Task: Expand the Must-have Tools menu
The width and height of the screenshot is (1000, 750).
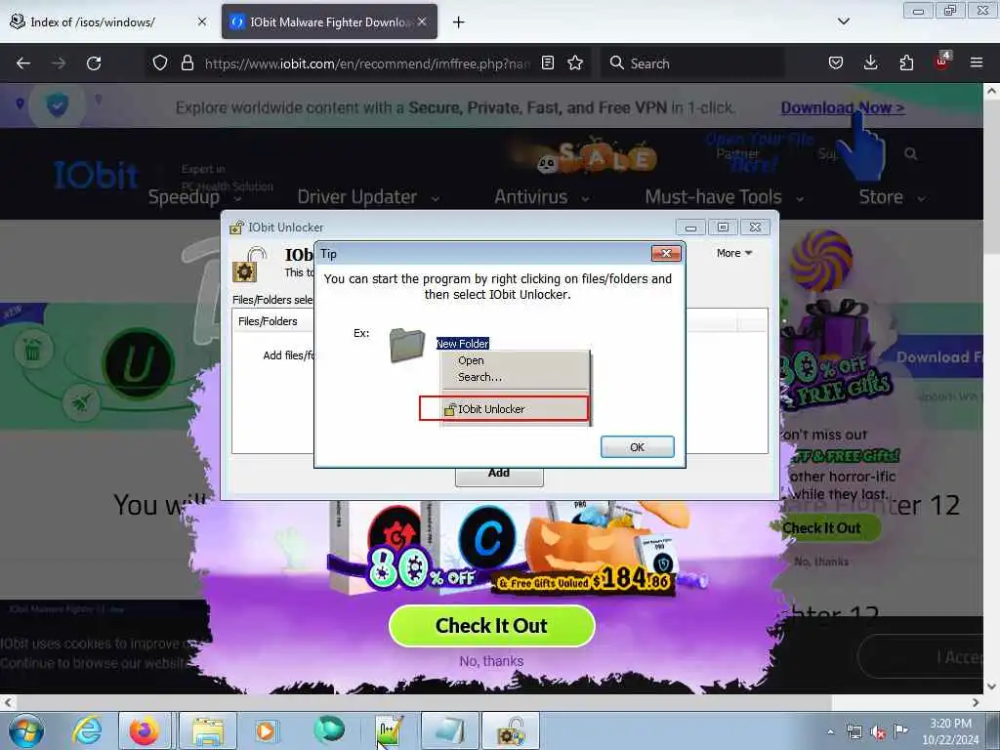Action: 724,197
